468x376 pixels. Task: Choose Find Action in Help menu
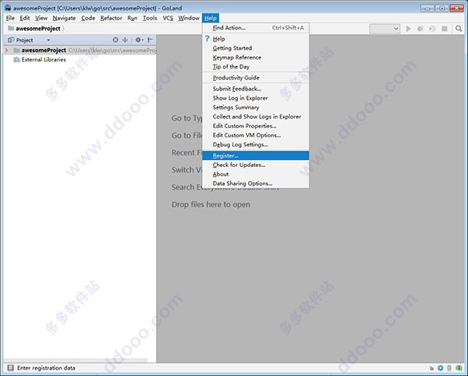point(256,28)
